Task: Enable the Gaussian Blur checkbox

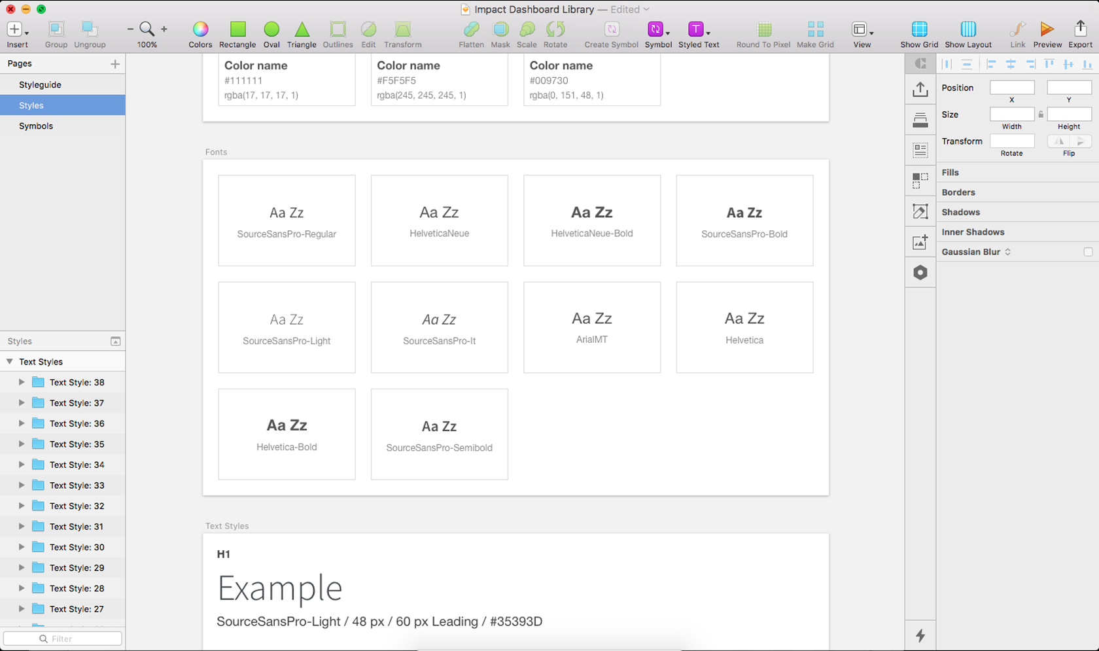Action: tap(1088, 252)
